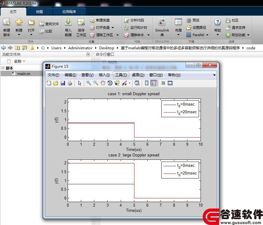Screen dimensions: 263x225
Task: Click Administrator in the address path
Action: coord(80,48)
